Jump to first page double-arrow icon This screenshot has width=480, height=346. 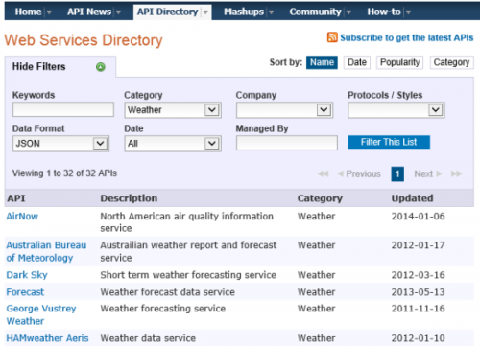[324, 173]
